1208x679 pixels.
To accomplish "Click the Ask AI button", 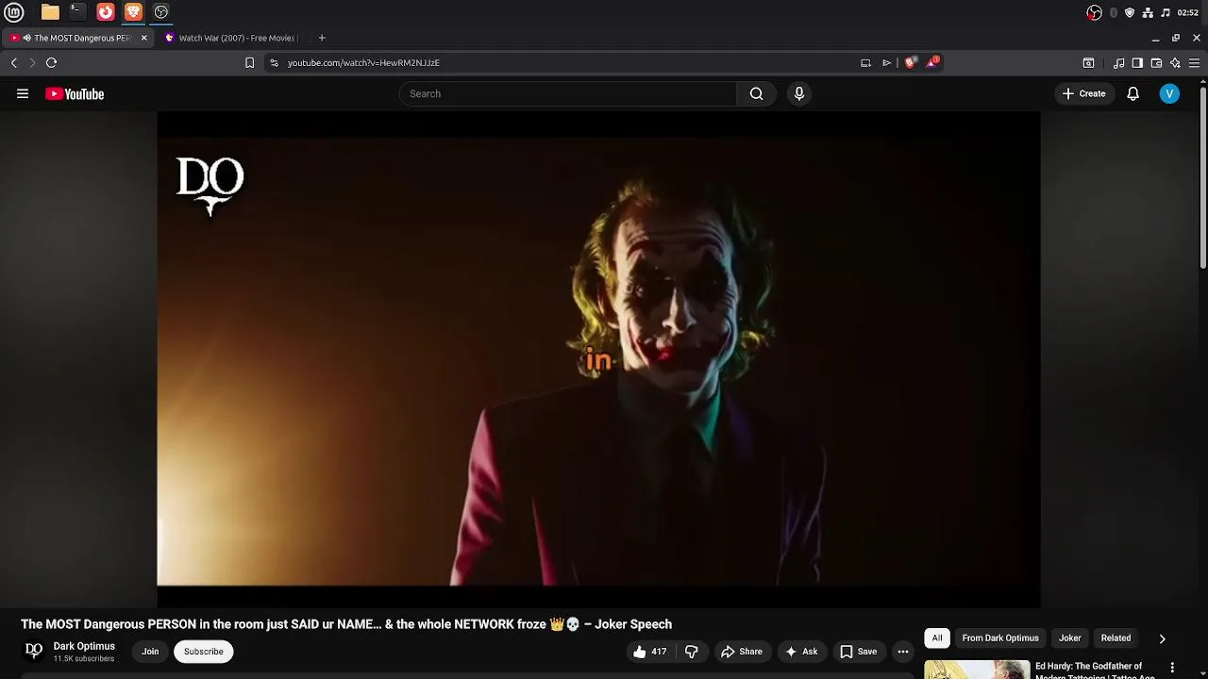I will coord(801,652).
